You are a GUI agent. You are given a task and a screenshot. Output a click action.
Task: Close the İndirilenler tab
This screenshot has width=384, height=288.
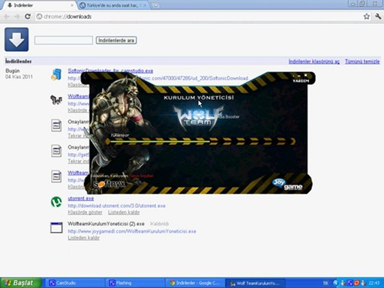click(x=72, y=5)
